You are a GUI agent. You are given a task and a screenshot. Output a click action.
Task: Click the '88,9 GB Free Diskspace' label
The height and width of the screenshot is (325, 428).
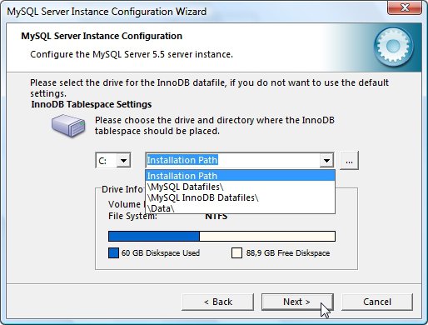coord(288,253)
